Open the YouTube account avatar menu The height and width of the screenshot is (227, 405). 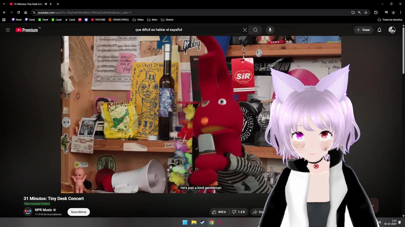click(x=392, y=30)
